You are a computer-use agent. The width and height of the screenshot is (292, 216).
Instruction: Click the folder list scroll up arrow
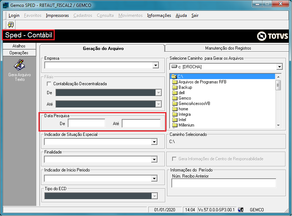[278, 77]
